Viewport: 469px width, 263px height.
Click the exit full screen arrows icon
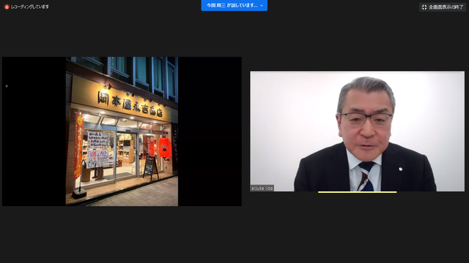(x=424, y=7)
